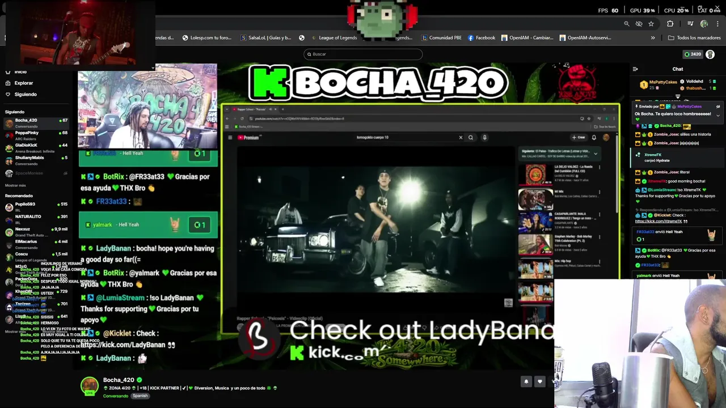726x408 pixels.
Task: Open Volldehd in the gifter leaderboard
Action: [x=698, y=82]
